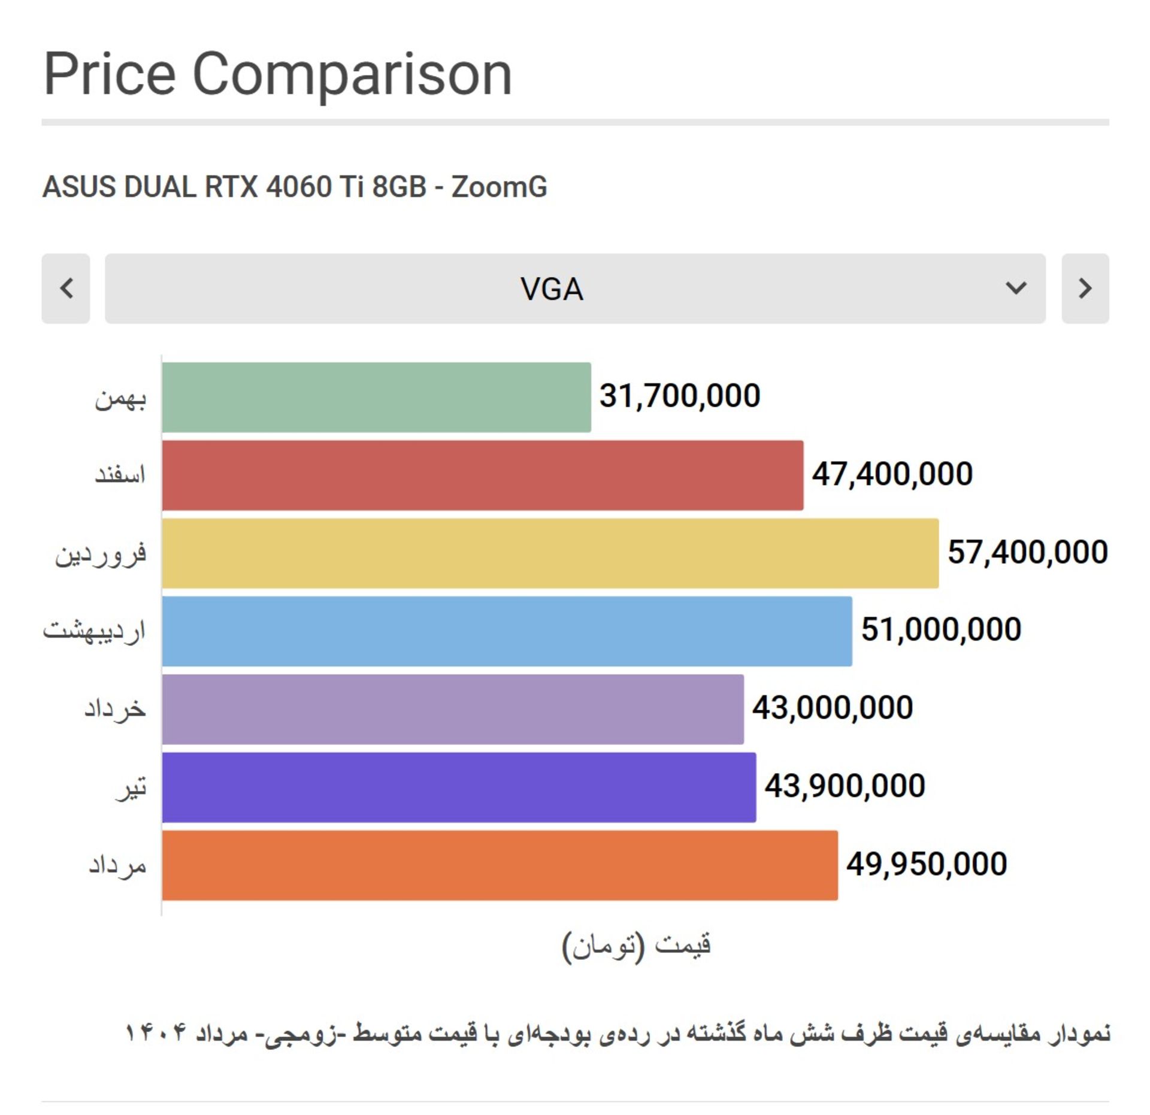1150x1115 pixels.
Task: Click the dropdown chevron beside VGA
Action: click(1016, 289)
